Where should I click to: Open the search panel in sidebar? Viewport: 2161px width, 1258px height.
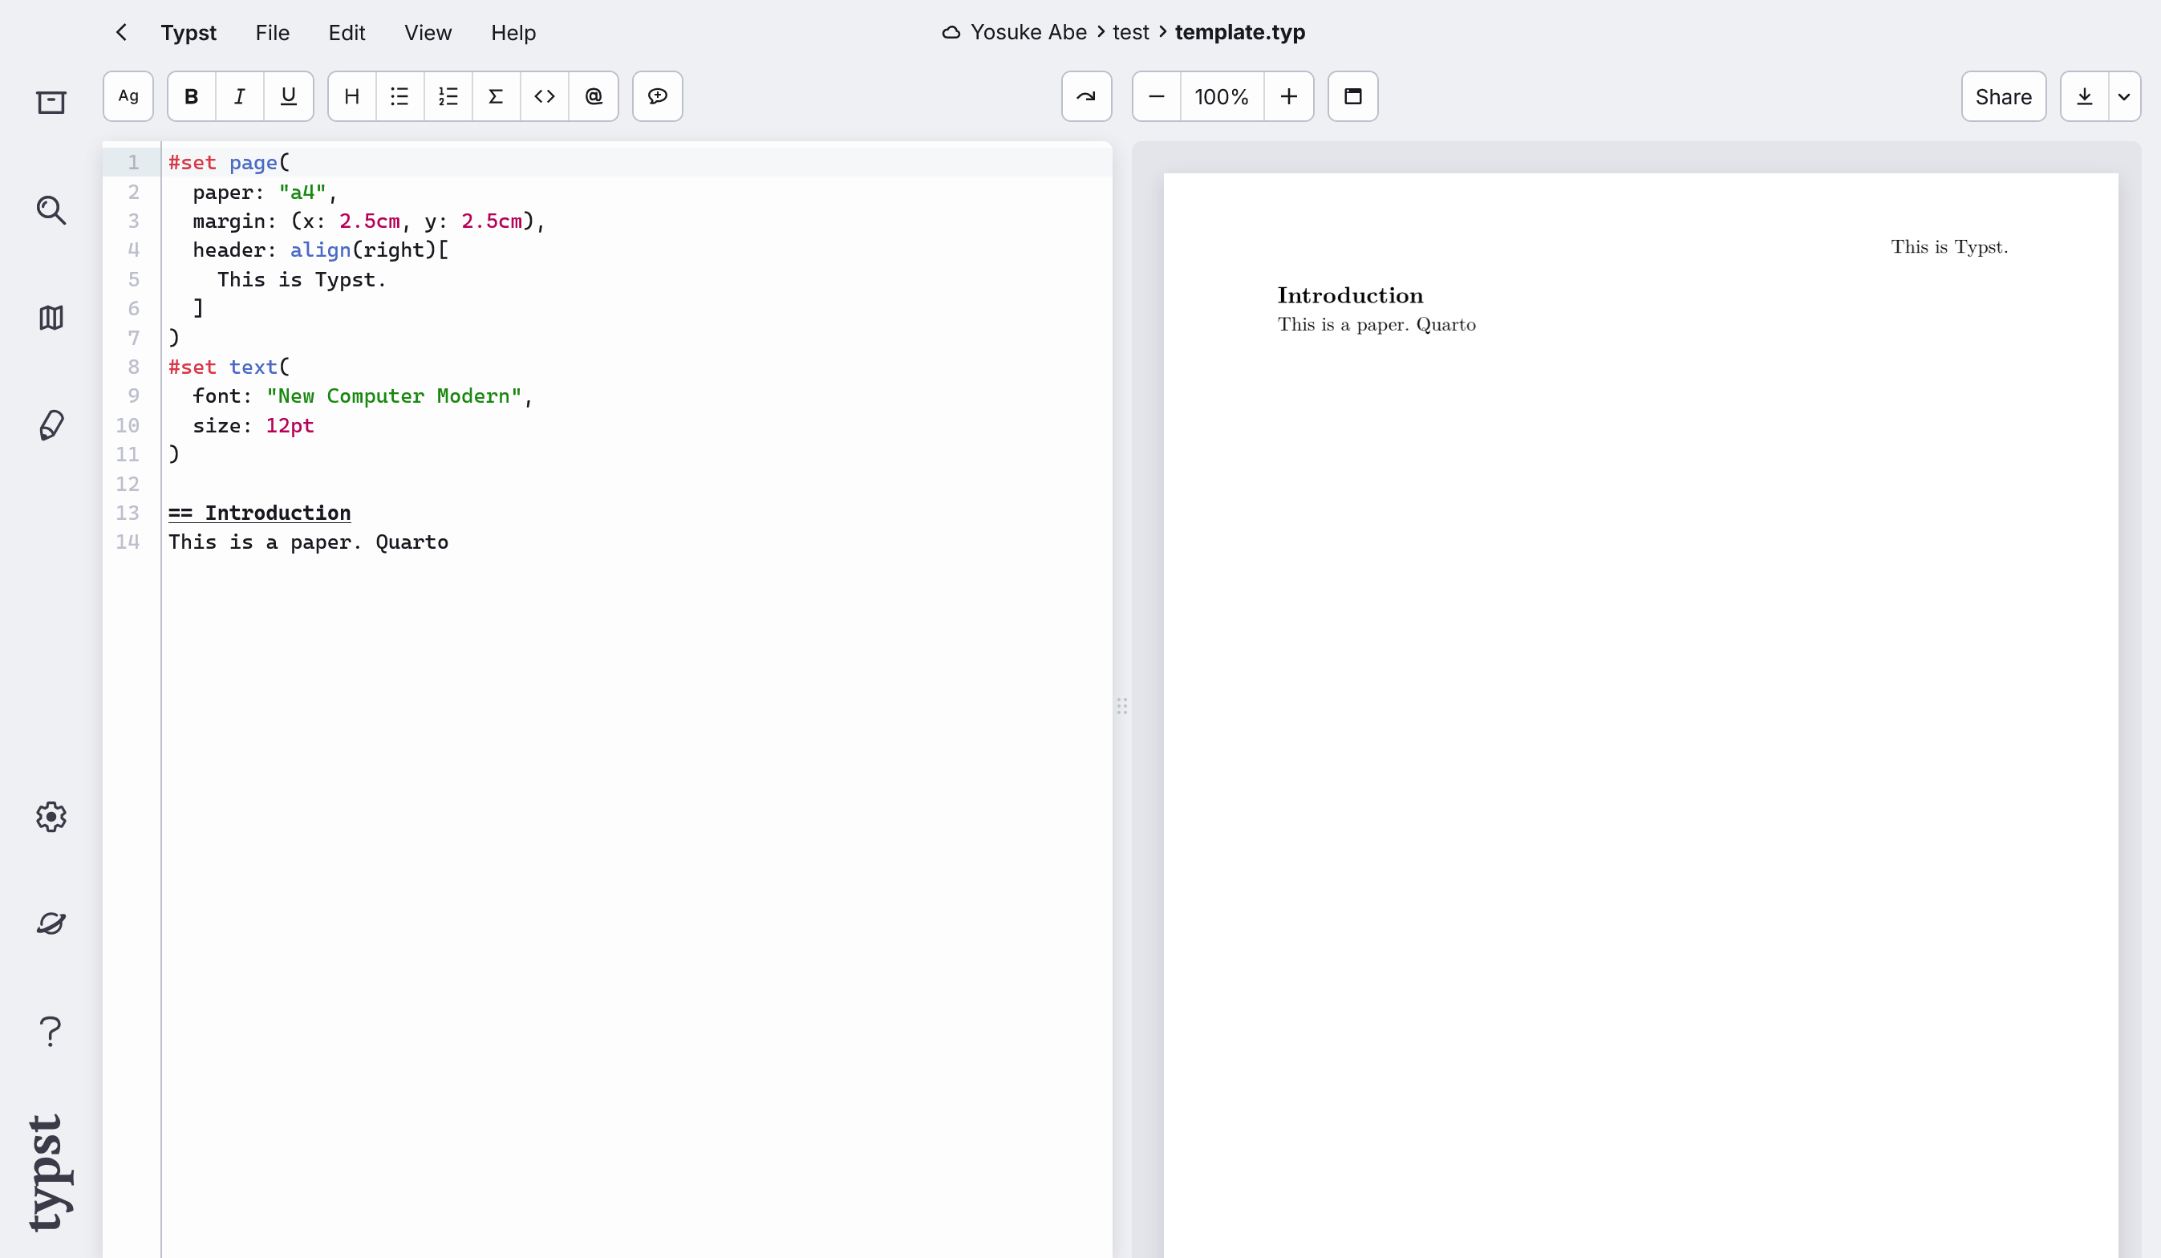pyautogui.click(x=51, y=210)
